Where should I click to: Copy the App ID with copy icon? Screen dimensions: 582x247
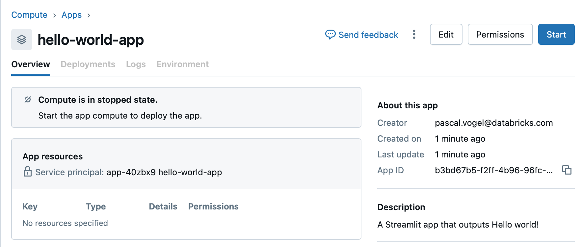tap(567, 170)
